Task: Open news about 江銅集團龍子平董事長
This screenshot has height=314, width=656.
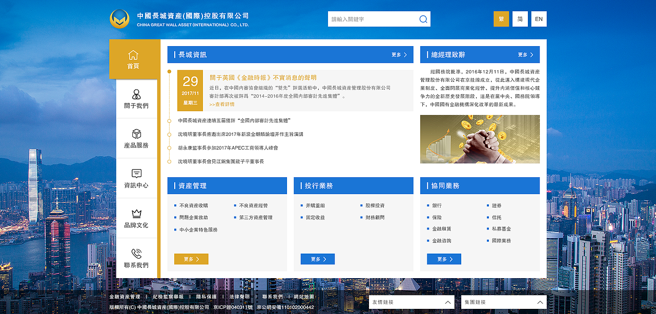Action: (221, 161)
